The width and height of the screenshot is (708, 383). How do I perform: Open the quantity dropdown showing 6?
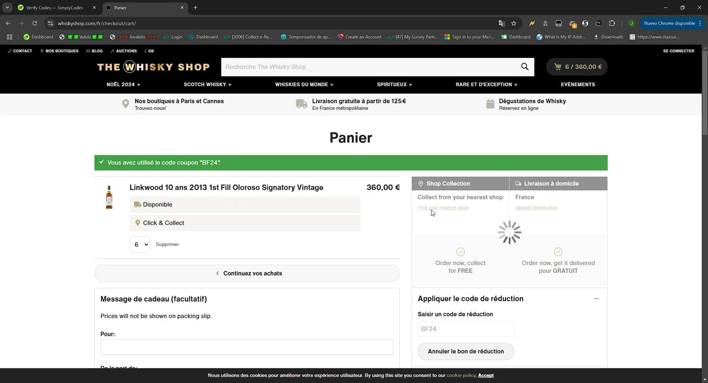tap(140, 244)
